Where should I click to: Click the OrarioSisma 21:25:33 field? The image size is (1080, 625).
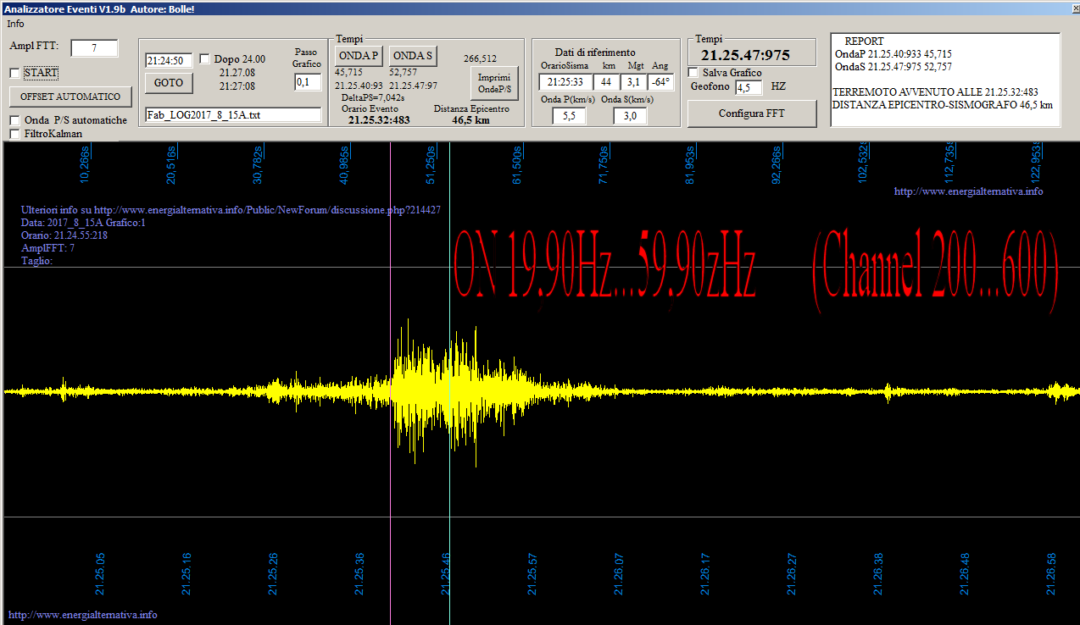coord(564,82)
